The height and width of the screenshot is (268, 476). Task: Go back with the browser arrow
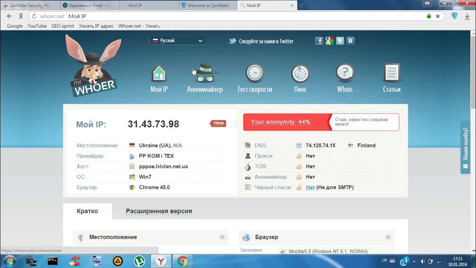coord(10,16)
